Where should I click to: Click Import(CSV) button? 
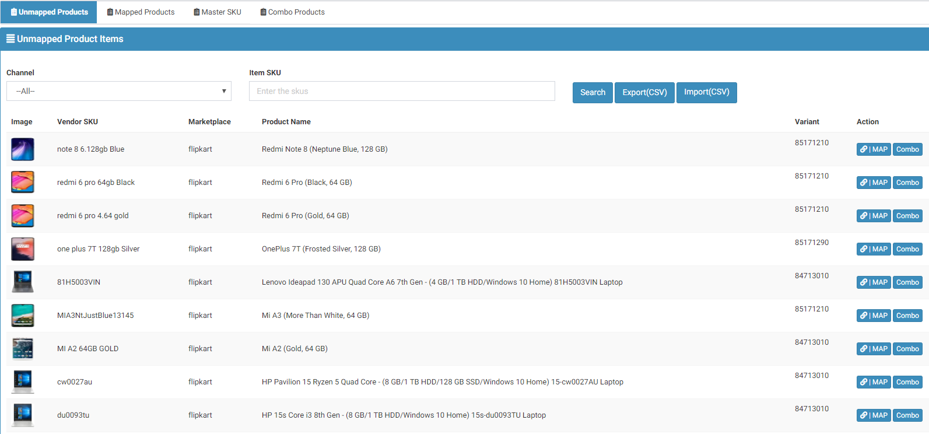[x=706, y=93]
